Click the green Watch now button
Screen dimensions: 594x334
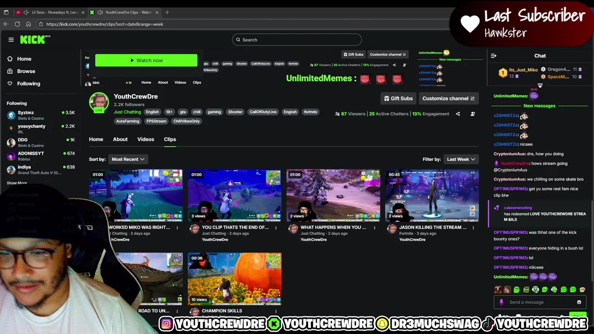point(146,60)
